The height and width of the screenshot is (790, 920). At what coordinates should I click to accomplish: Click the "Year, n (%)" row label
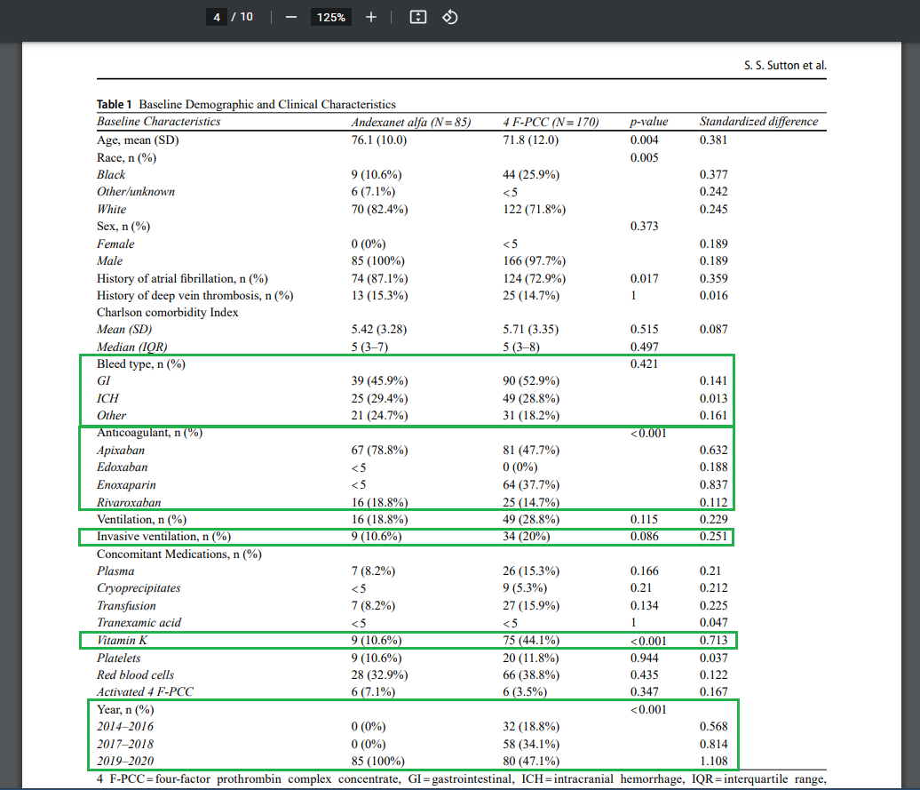125,710
